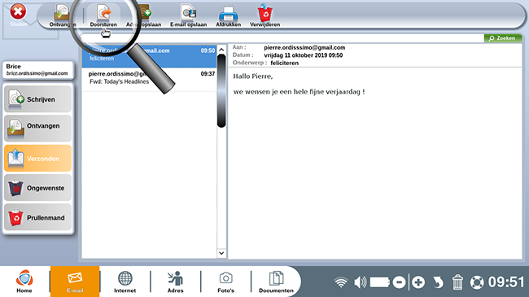Open the Fwd: Today's Headlines email
Viewport: 529px width, 297px height.
coord(149,79)
